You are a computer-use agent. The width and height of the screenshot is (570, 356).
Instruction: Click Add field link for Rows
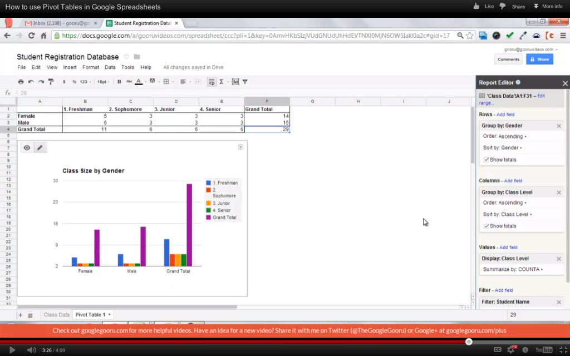pyautogui.click(x=505, y=115)
